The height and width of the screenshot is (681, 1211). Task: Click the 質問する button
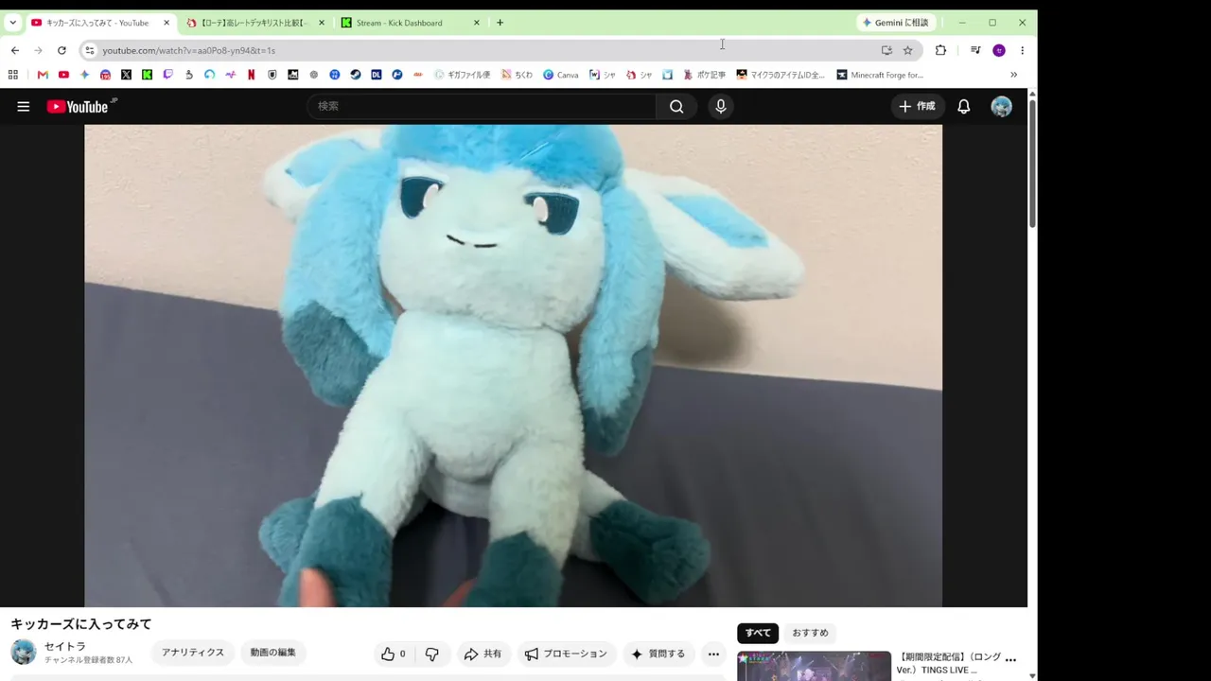tap(658, 654)
